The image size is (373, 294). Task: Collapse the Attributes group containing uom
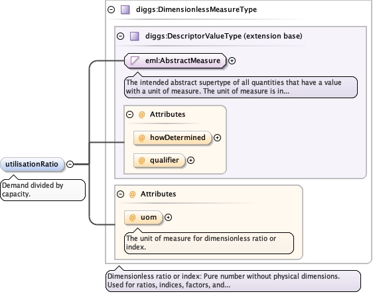[x=121, y=194]
